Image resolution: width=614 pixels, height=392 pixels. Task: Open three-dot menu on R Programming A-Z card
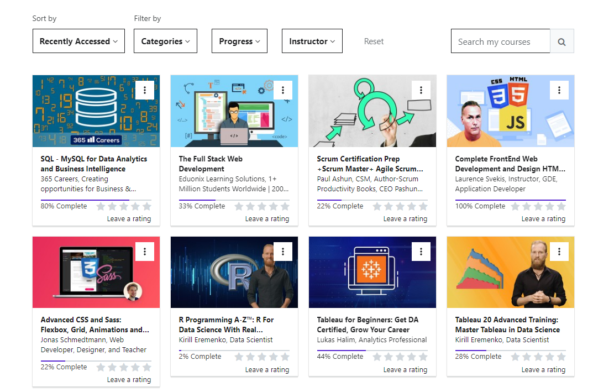(x=283, y=252)
